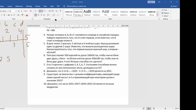Click the Shading paint bucket icon
The height and width of the screenshot is (110, 196).
(x=54, y=15)
